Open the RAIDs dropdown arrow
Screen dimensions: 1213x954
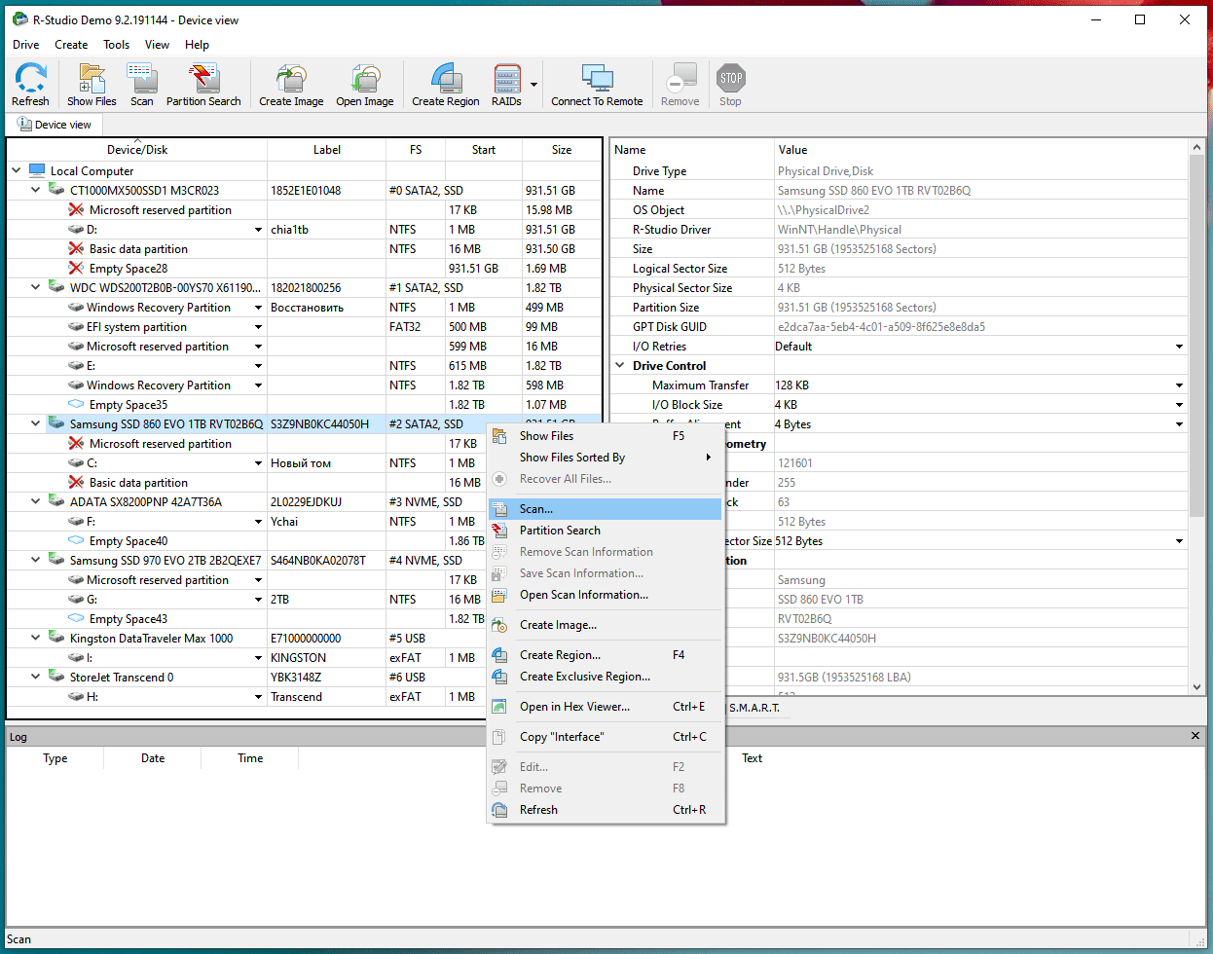[533, 85]
